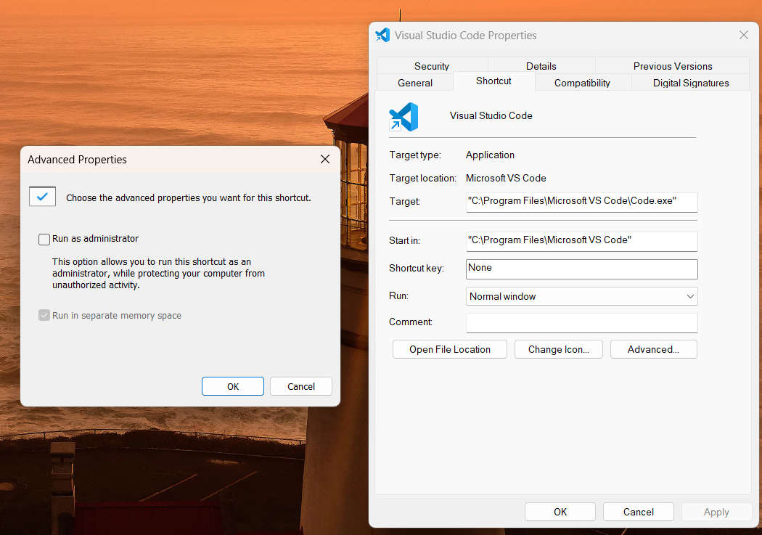Image resolution: width=762 pixels, height=535 pixels.
Task: Click the Start in input field
Action: point(582,242)
